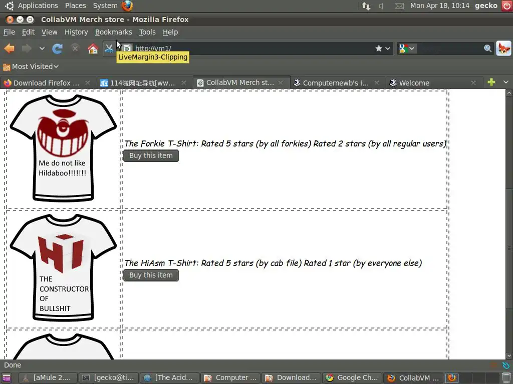Bookmark this page with the star
Screen dimensions: 513x384
pos(379,48)
